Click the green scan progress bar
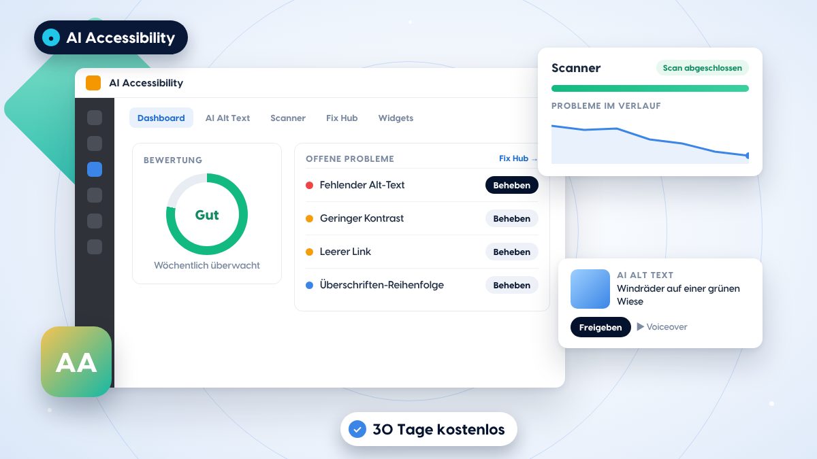 (650, 88)
